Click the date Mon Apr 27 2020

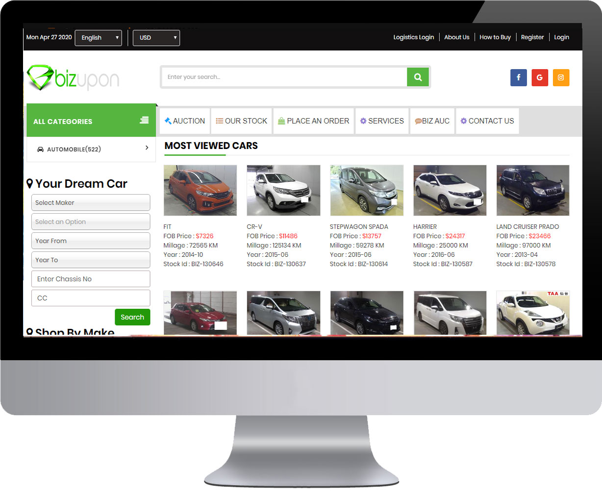pos(49,37)
